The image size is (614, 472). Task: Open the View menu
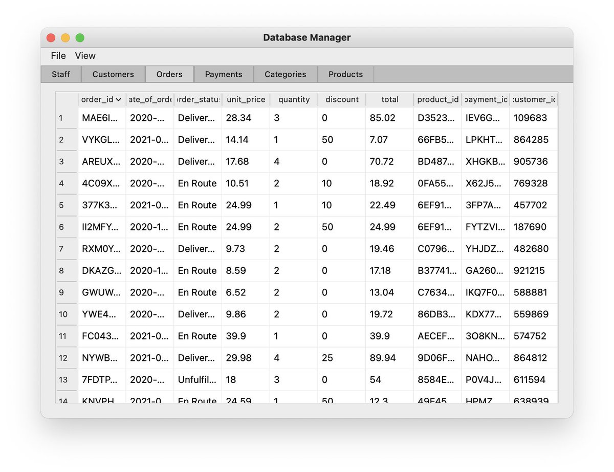pos(85,56)
